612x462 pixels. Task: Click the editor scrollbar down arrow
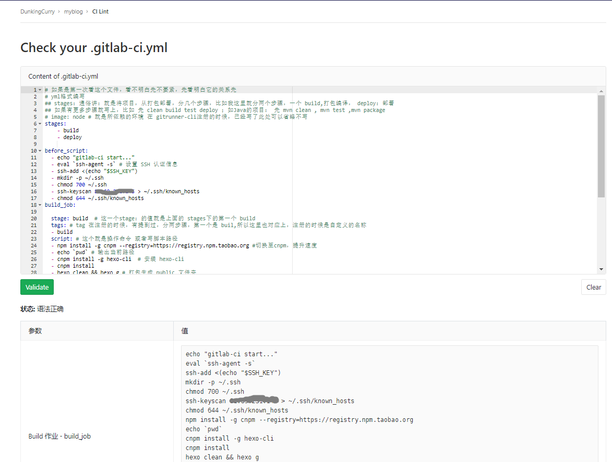tap(601, 269)
